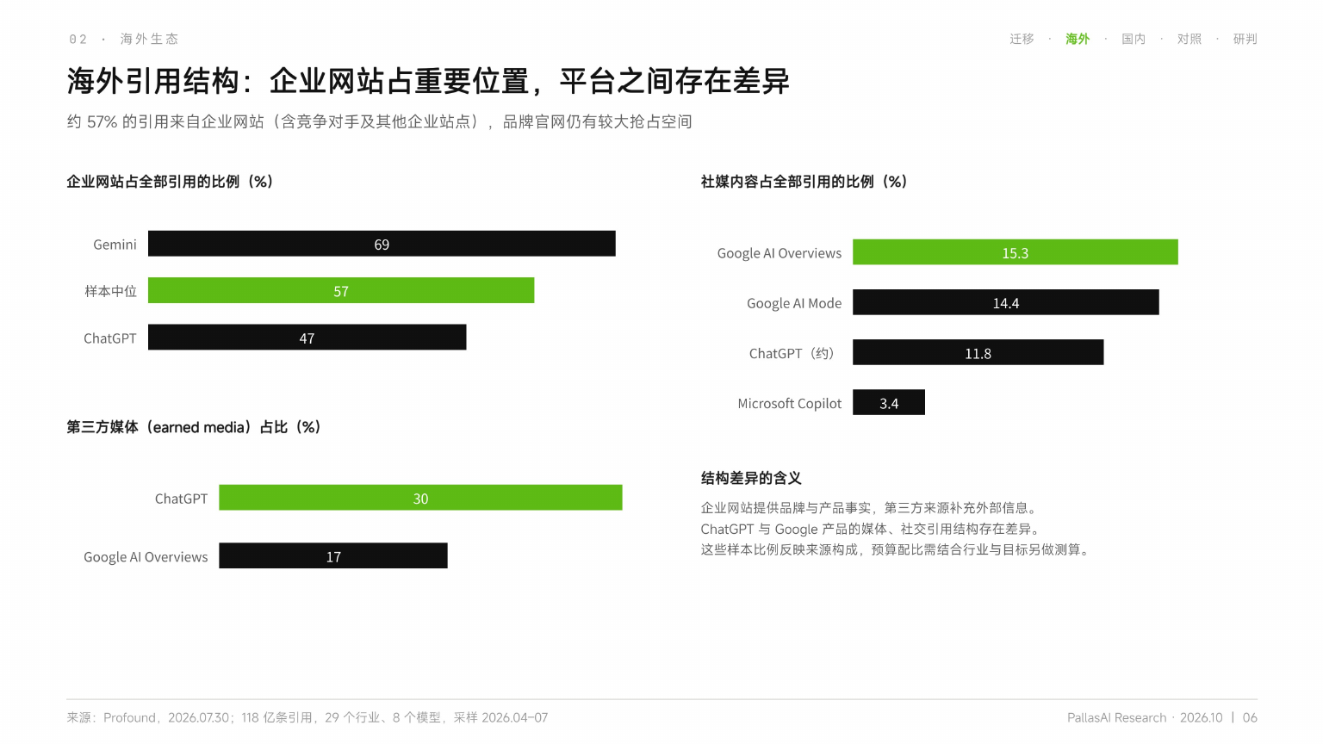Select the Microsoft Copilot bar showing 3.4
Screen dimensions: 1323x744
tap(889, 402)
